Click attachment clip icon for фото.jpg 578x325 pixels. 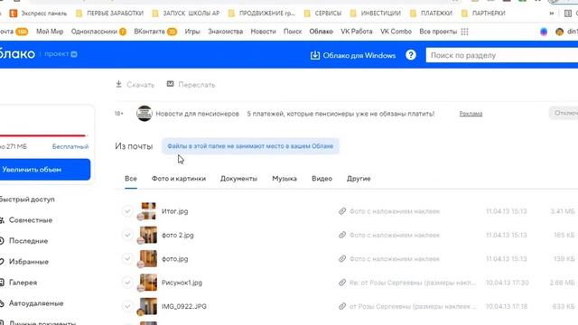click(x=342, y=259)
